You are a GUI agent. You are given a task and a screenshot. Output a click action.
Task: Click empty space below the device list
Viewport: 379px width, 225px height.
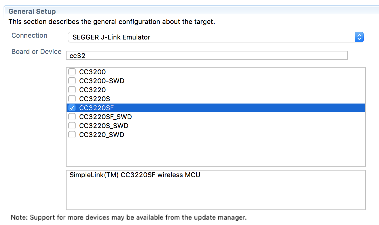coord(215,153)
